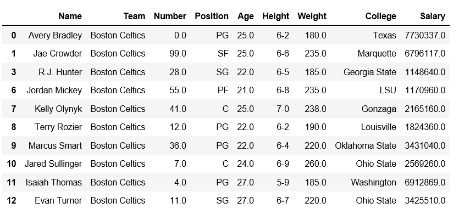Image resolution: width=459 pixels, height=214 pixels.
Task: Click row index 12 label
Action: pyautogui.click(x=11, y=200)
